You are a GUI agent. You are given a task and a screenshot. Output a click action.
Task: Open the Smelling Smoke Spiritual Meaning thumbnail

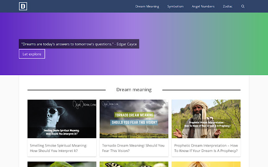coord(62,119)
